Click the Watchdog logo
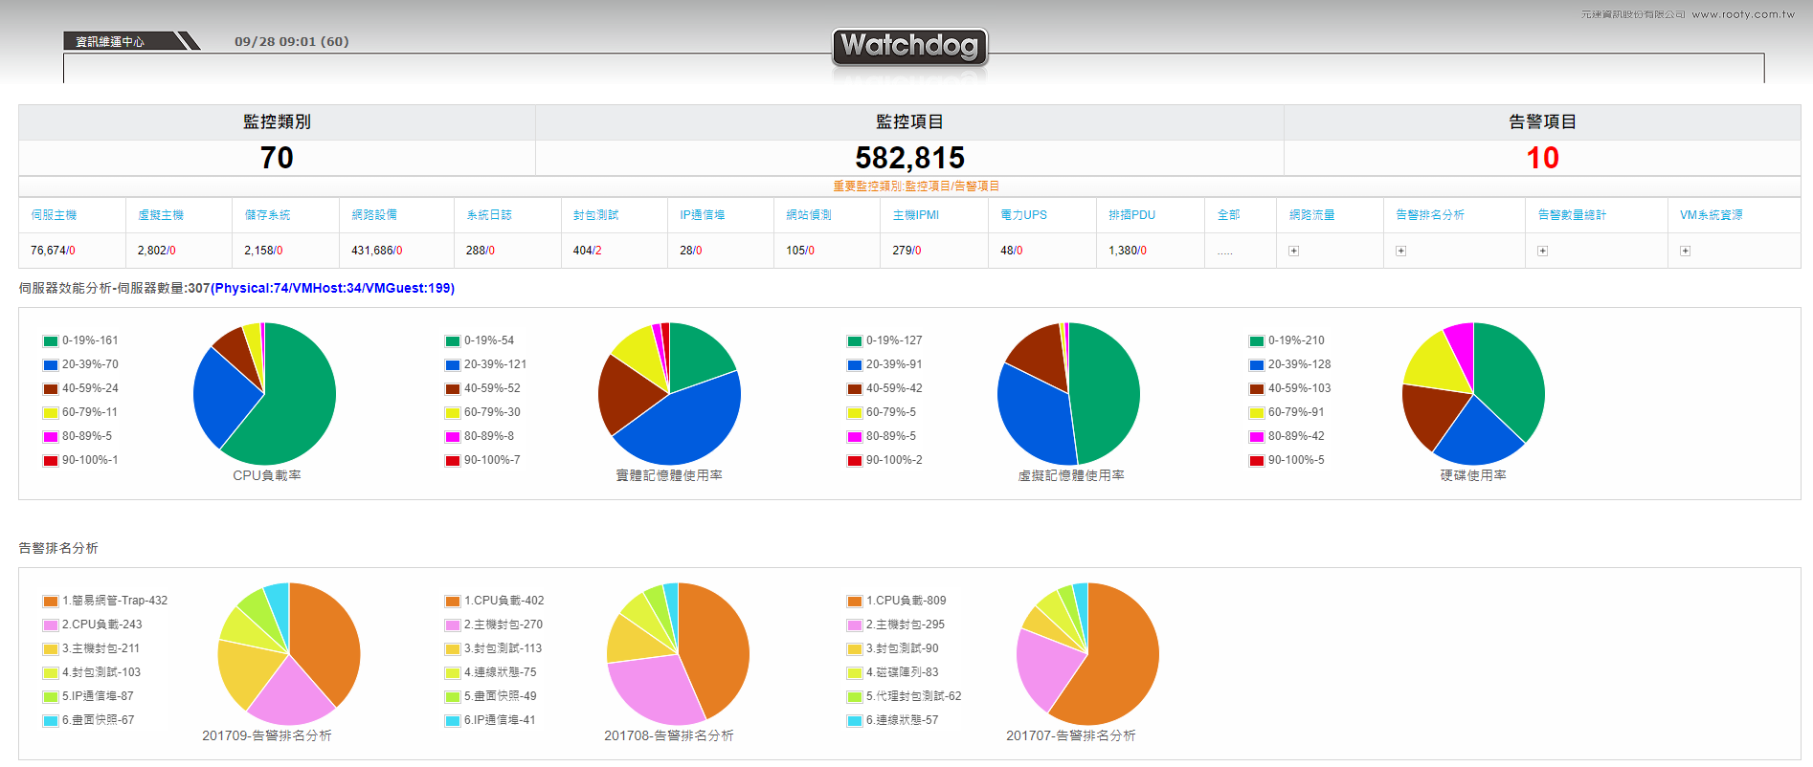Screen dimensions: 1813x767 tap(909, 46)
